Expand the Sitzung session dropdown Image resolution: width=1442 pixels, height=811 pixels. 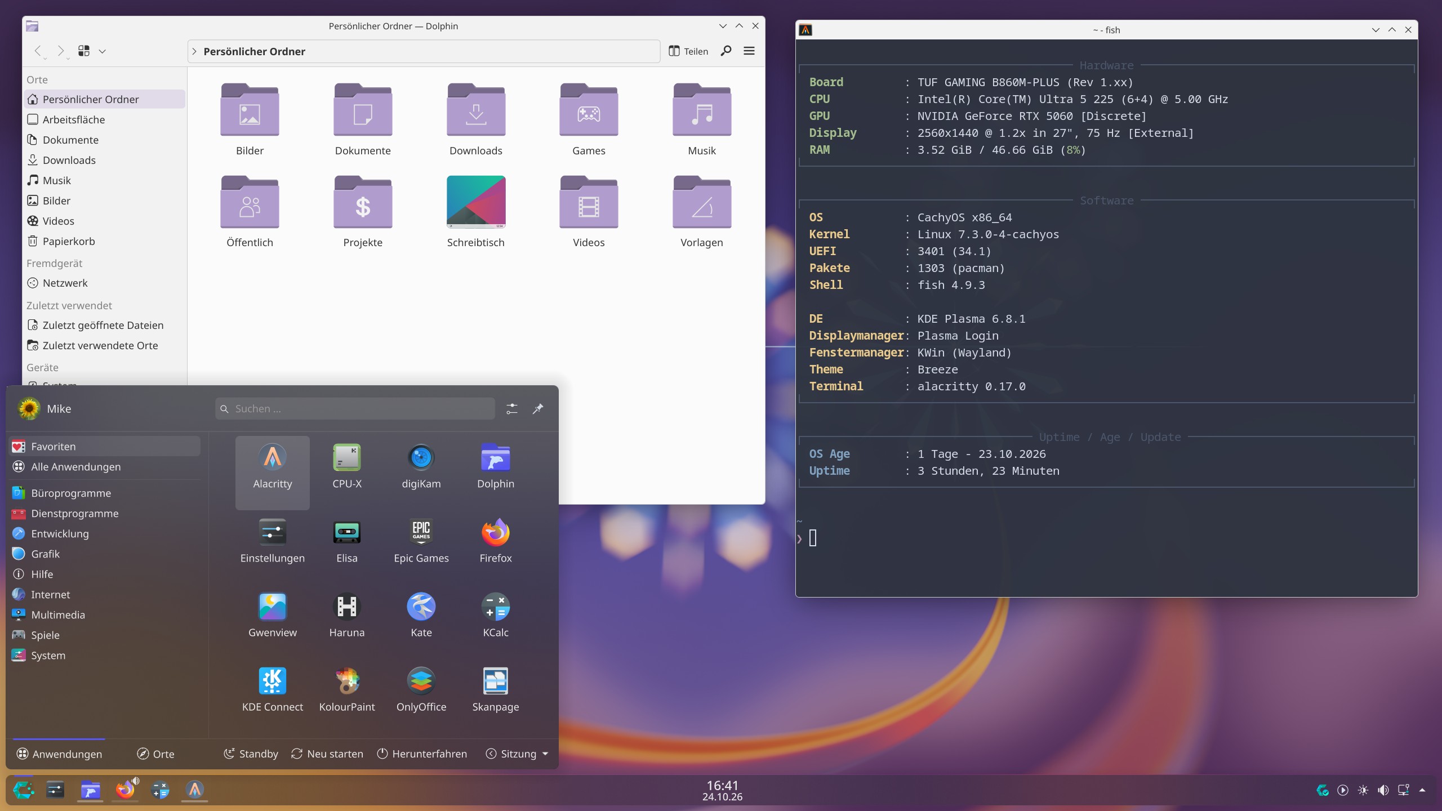[517, 754]
